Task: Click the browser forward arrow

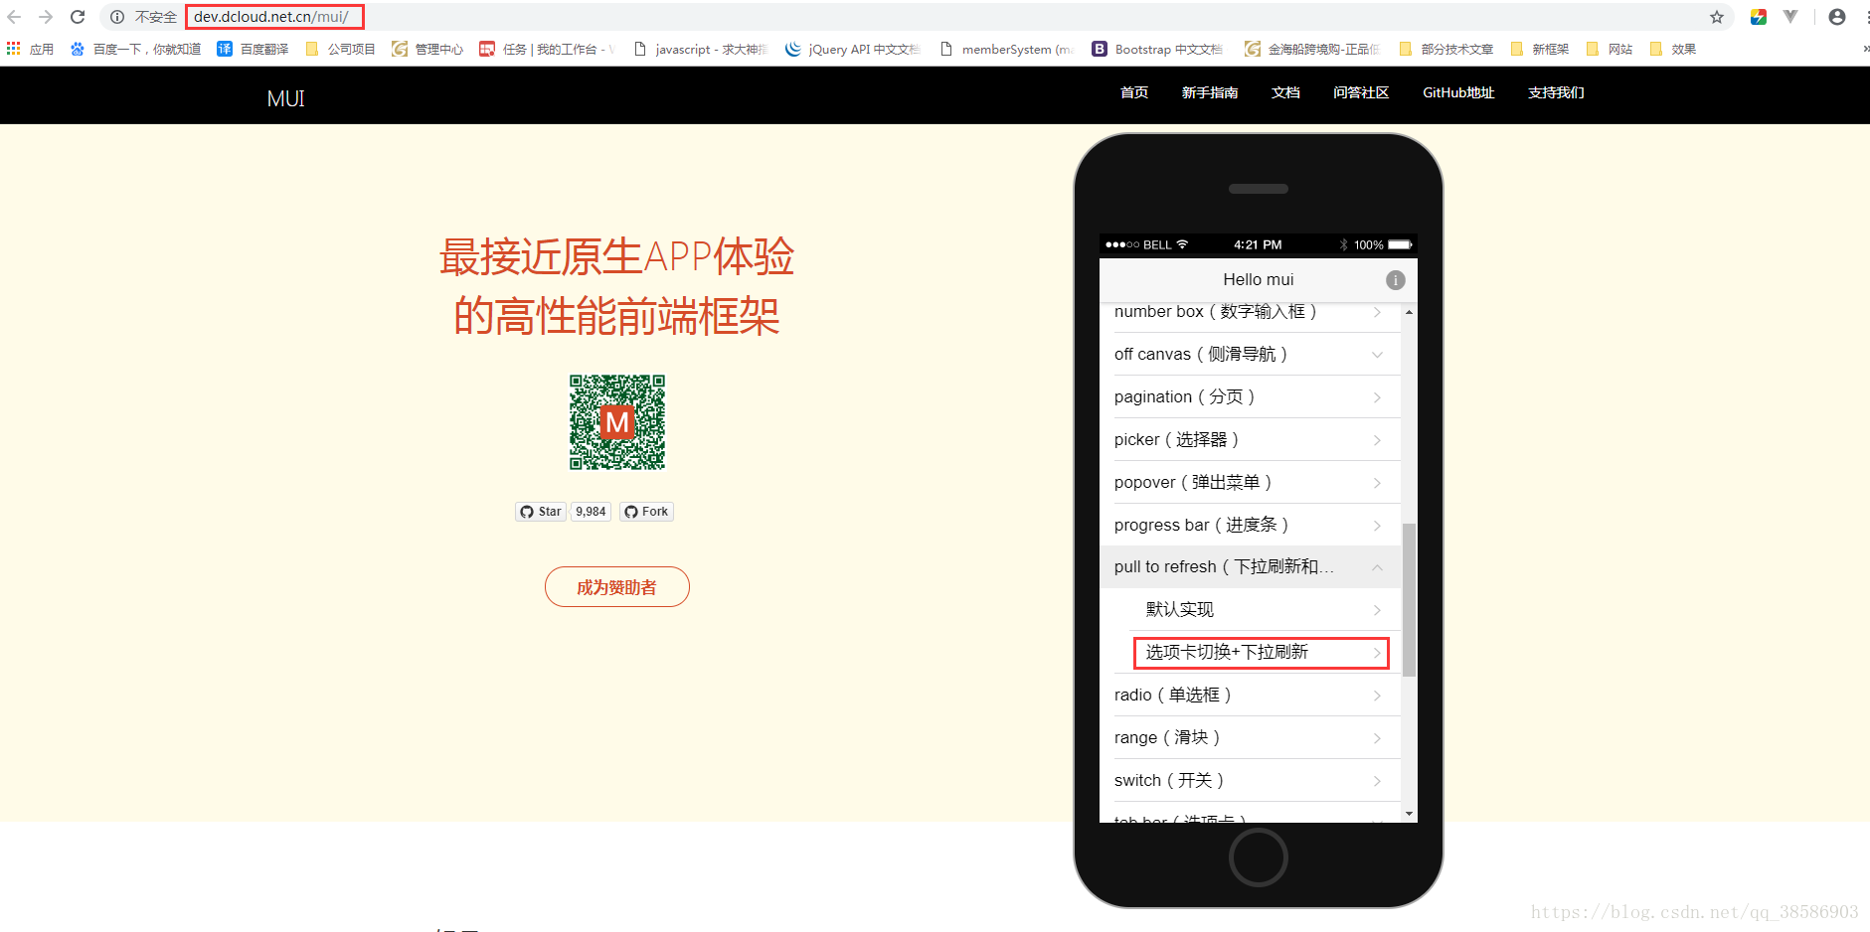Action: (46, 17)
